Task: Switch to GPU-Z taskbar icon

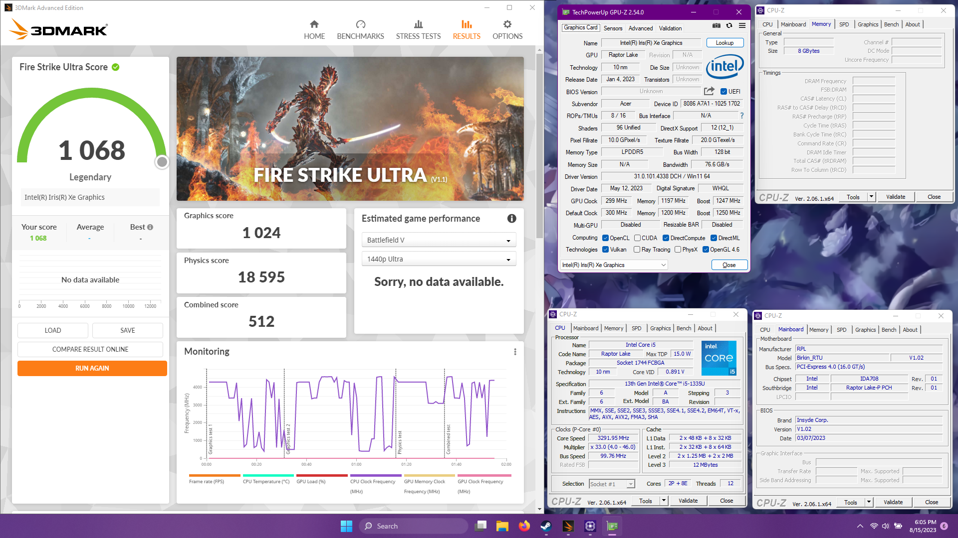Action: pyautogui.click(x=612, y=526)
